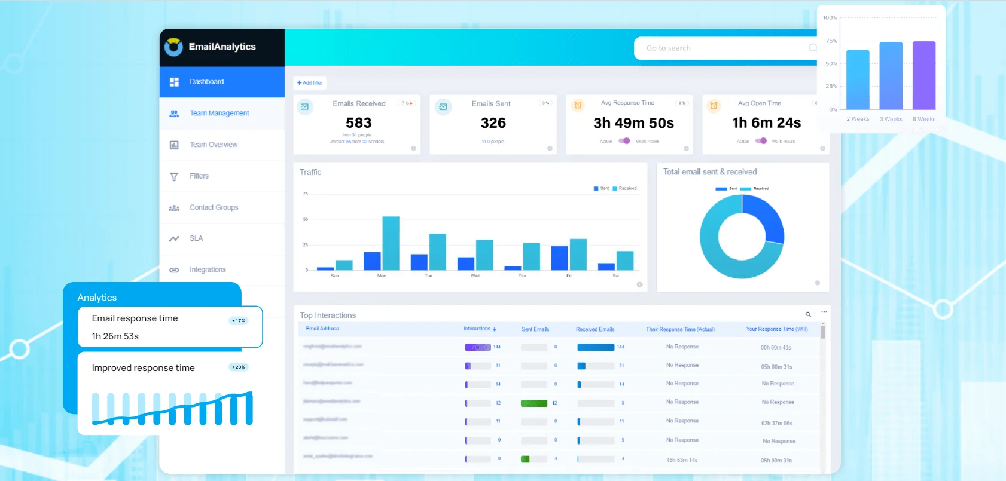Toggle Sent legend in Traffic chart
The image size is (1006, 481).
point(601,188)
